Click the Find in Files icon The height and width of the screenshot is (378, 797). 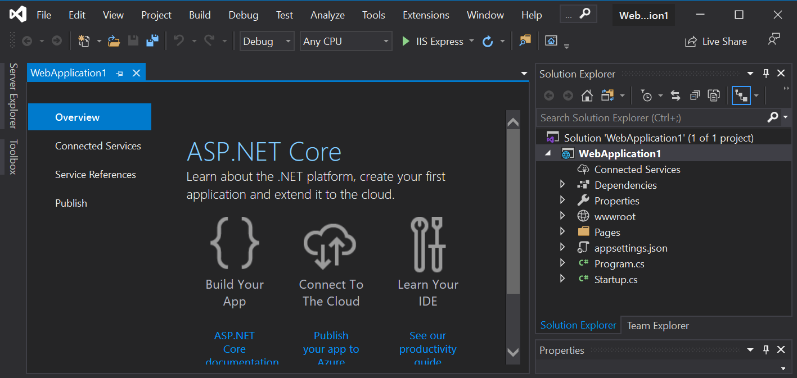525,40
